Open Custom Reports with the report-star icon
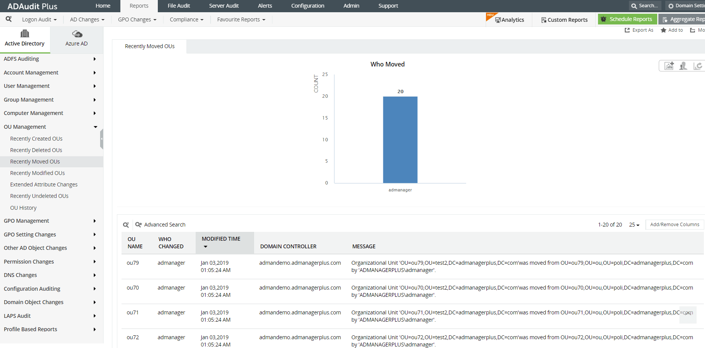705x348 pixels. 564,20
